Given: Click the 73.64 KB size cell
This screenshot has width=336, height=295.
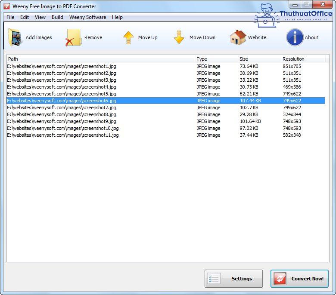Looking at the screenshot, I should point(249,66).
